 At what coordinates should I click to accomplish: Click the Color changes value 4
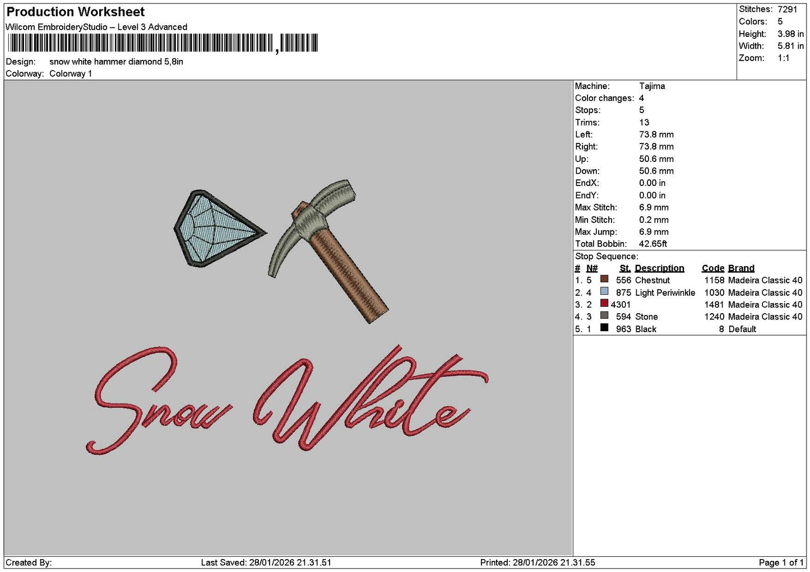coord(641,98)
